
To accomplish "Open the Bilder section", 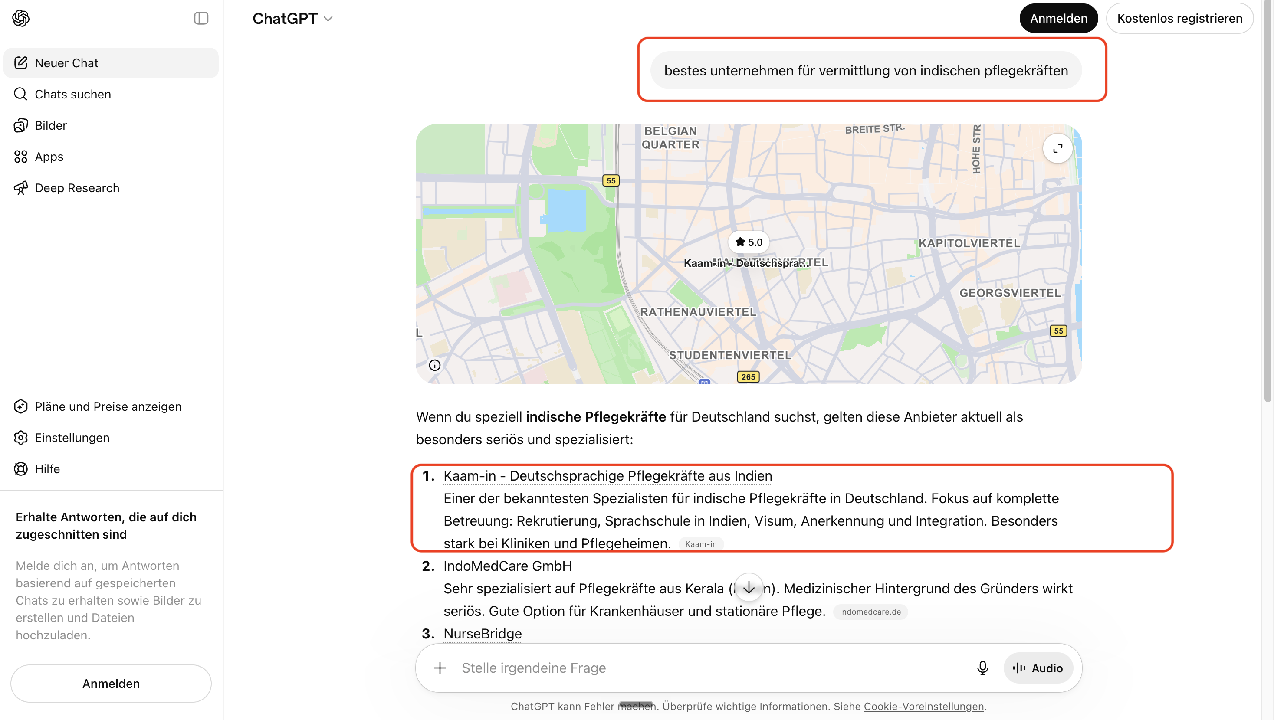I will coord(111,125).
